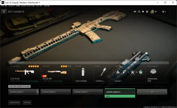Open the settings gear icon
The image size is (177, 108).
click(x=147, y=11)
